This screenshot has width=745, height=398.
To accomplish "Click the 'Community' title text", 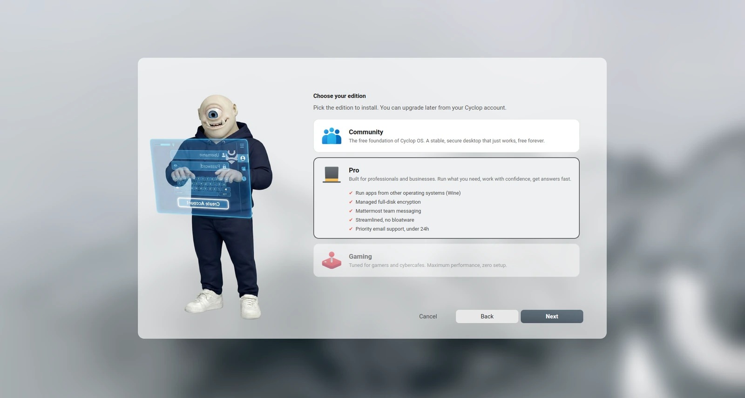I will pos(366,132).
